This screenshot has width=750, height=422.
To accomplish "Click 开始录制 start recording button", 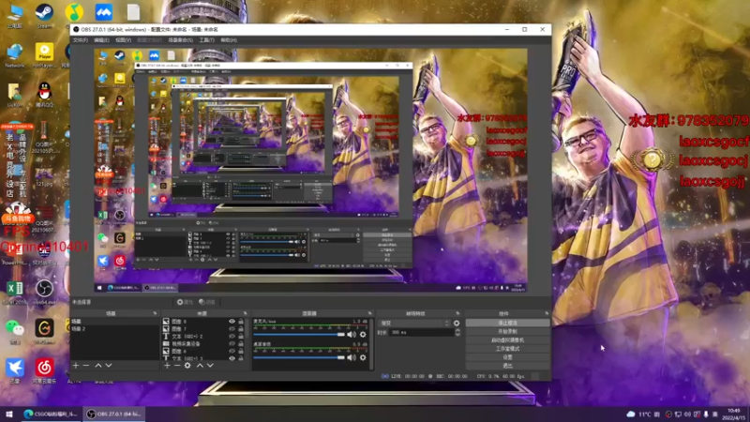I will click(x=507, y=332).
